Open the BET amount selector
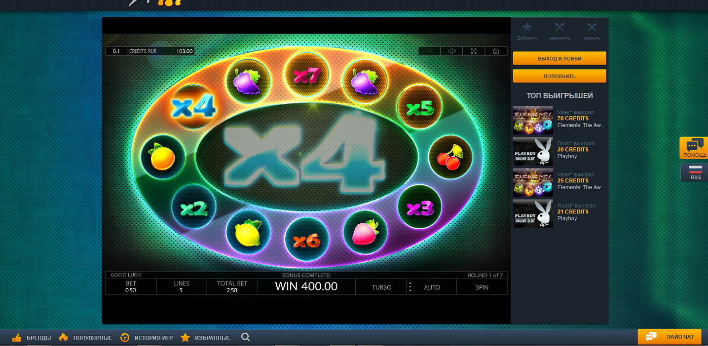708x346 pixels. [130, 286]
